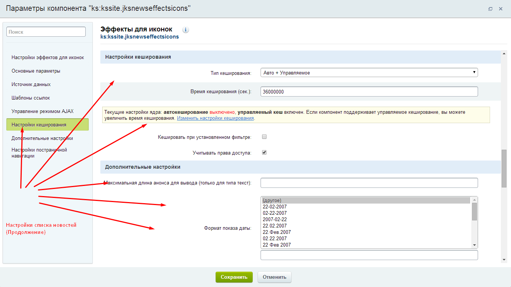Click the 'Отменить' button
This screenshot has height=287, width=511.
point(274,277)
